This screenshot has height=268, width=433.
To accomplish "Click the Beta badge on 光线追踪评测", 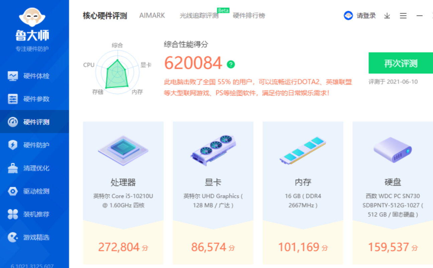I will tap(223, 10).
